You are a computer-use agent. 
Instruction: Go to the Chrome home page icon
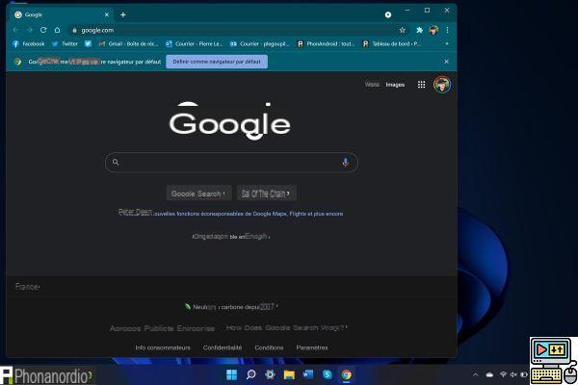[57, 30]
